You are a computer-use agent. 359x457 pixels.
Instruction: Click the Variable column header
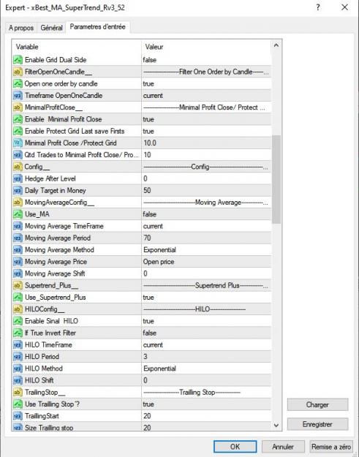[76, 47]
